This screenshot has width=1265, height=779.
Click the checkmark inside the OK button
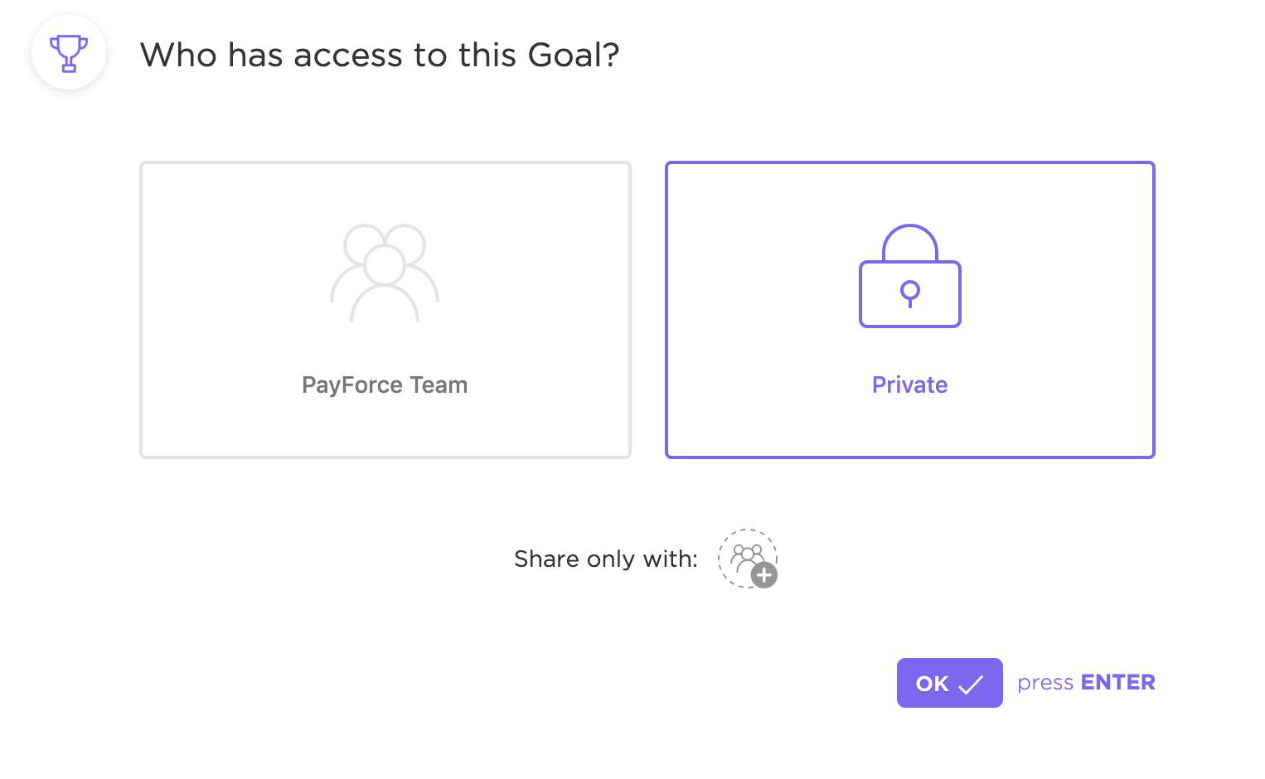[971, 685]
